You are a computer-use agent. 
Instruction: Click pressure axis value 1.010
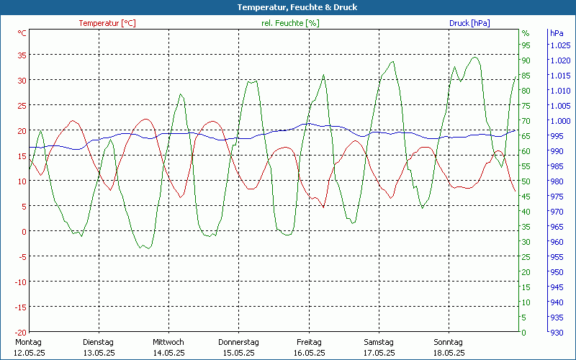tap(560, 91)
